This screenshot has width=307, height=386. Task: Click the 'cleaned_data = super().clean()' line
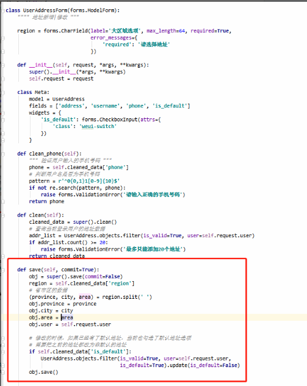click(x=73, y=222)
